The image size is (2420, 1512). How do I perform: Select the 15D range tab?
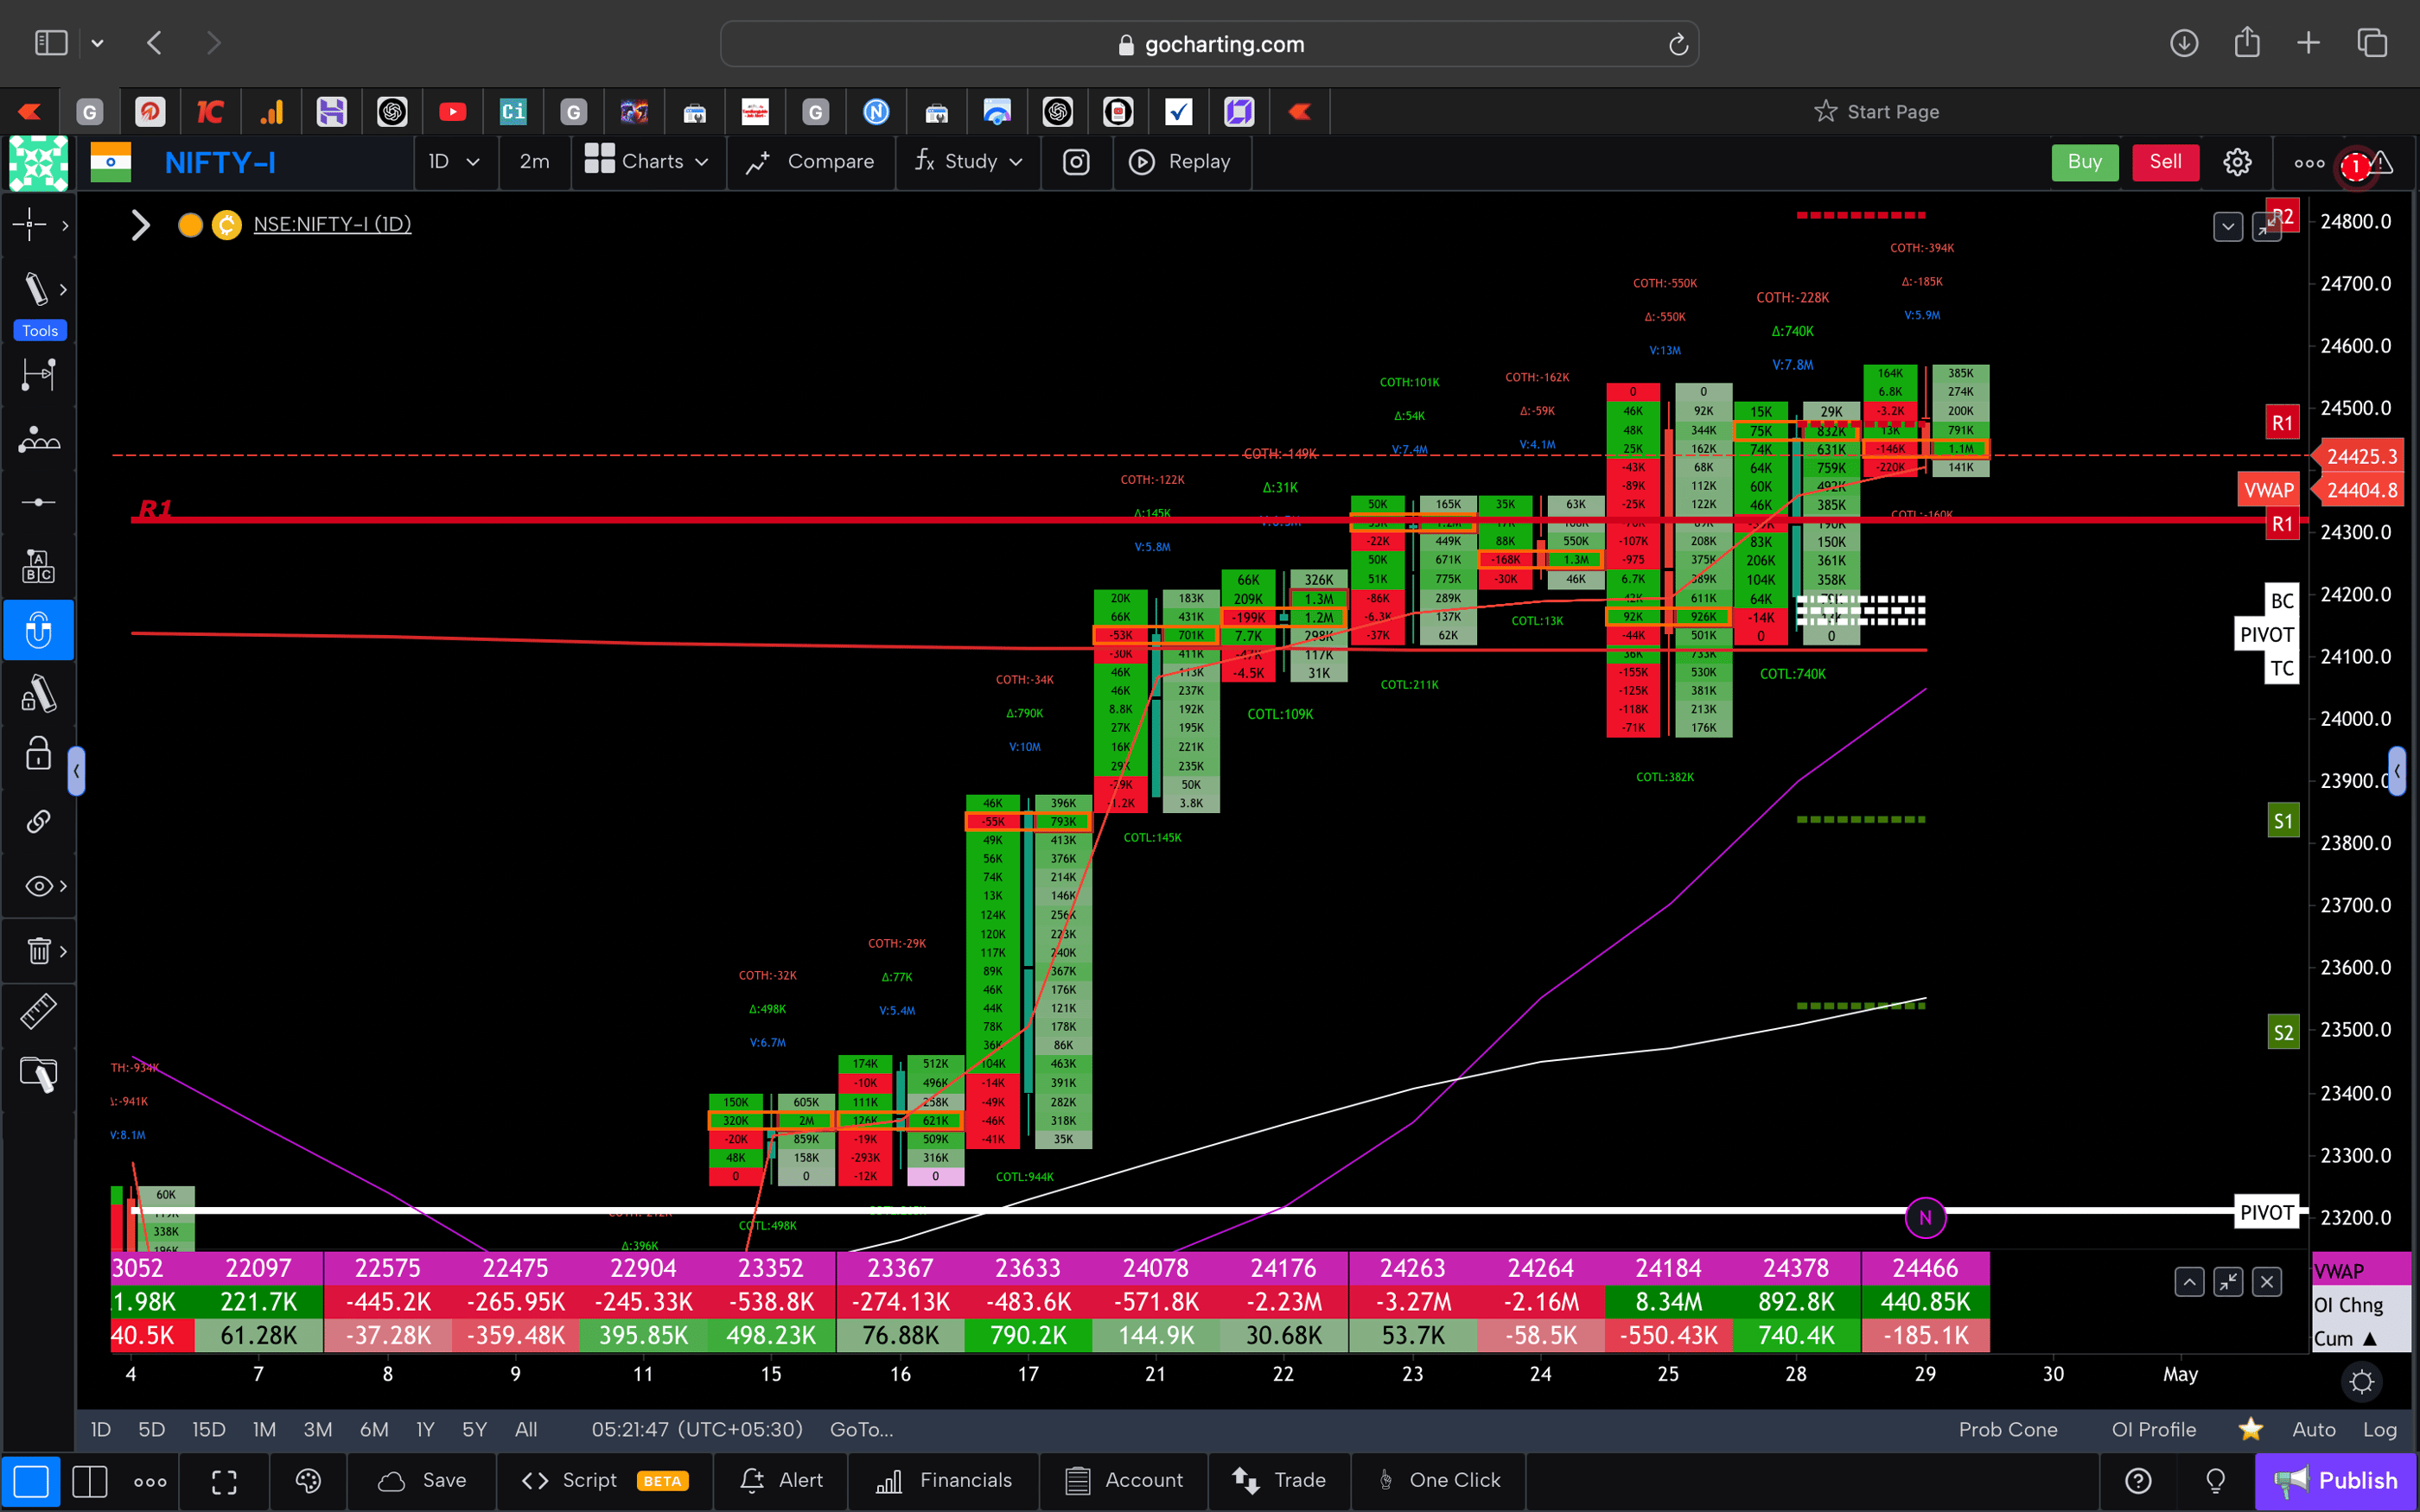point(208,1429)
